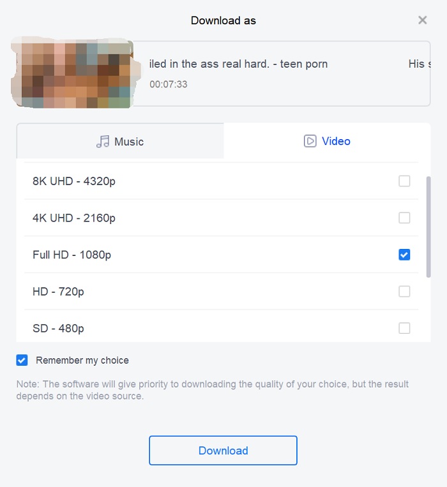Select the SD - 480p checkbox

tap(404, 328)
